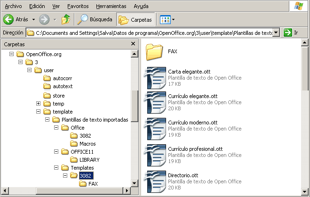Select the autotext folder in tree
This screenshot has height=197, width=310.
[58, 86]
